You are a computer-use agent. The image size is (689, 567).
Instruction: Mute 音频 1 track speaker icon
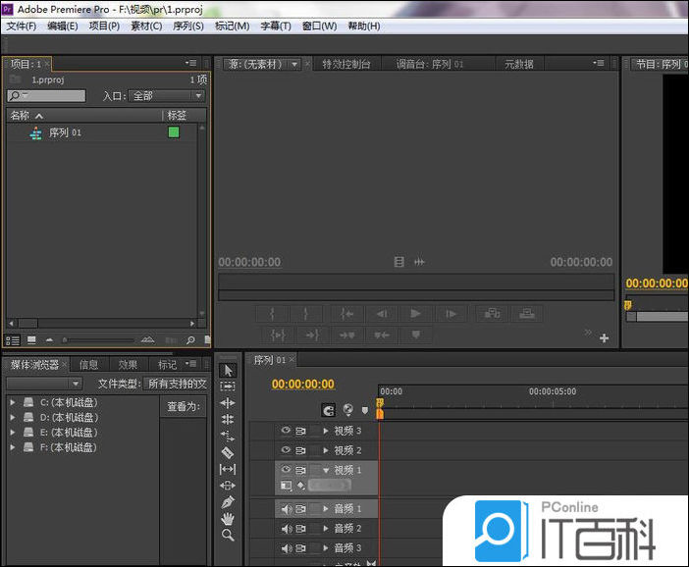[x=287, y=509]
